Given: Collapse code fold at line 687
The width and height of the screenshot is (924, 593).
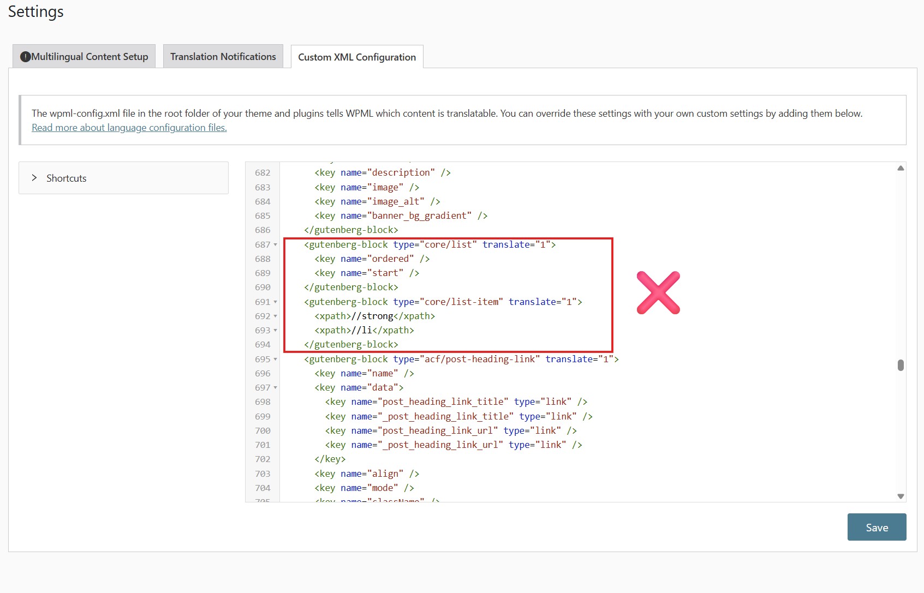Looking at the screenshot, I should tap(276, 245).
